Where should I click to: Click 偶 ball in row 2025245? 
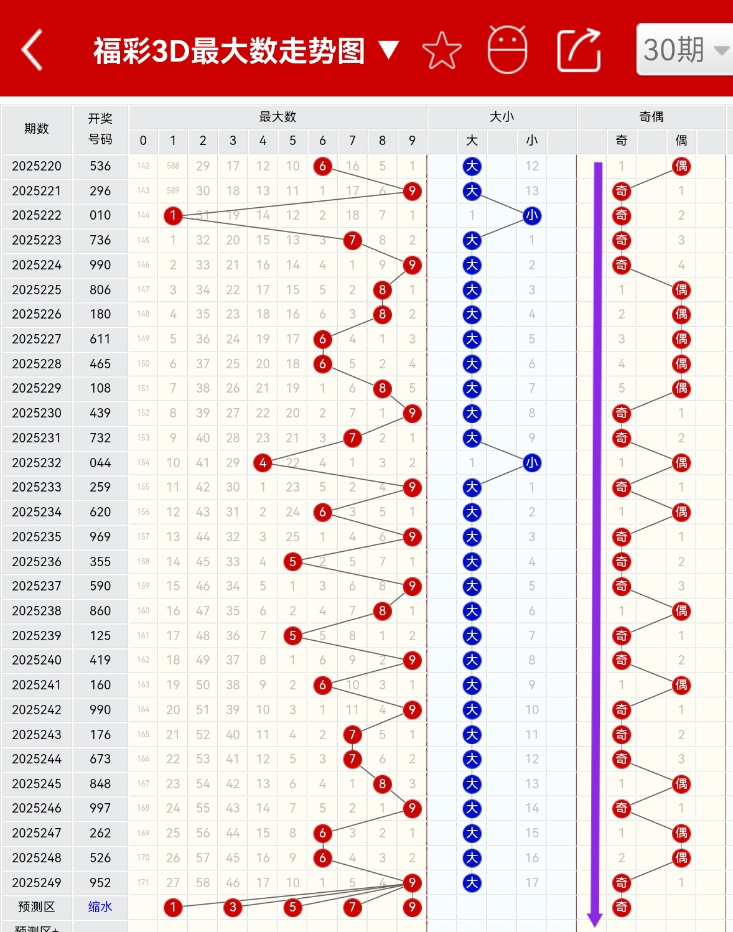coord(681,784)
